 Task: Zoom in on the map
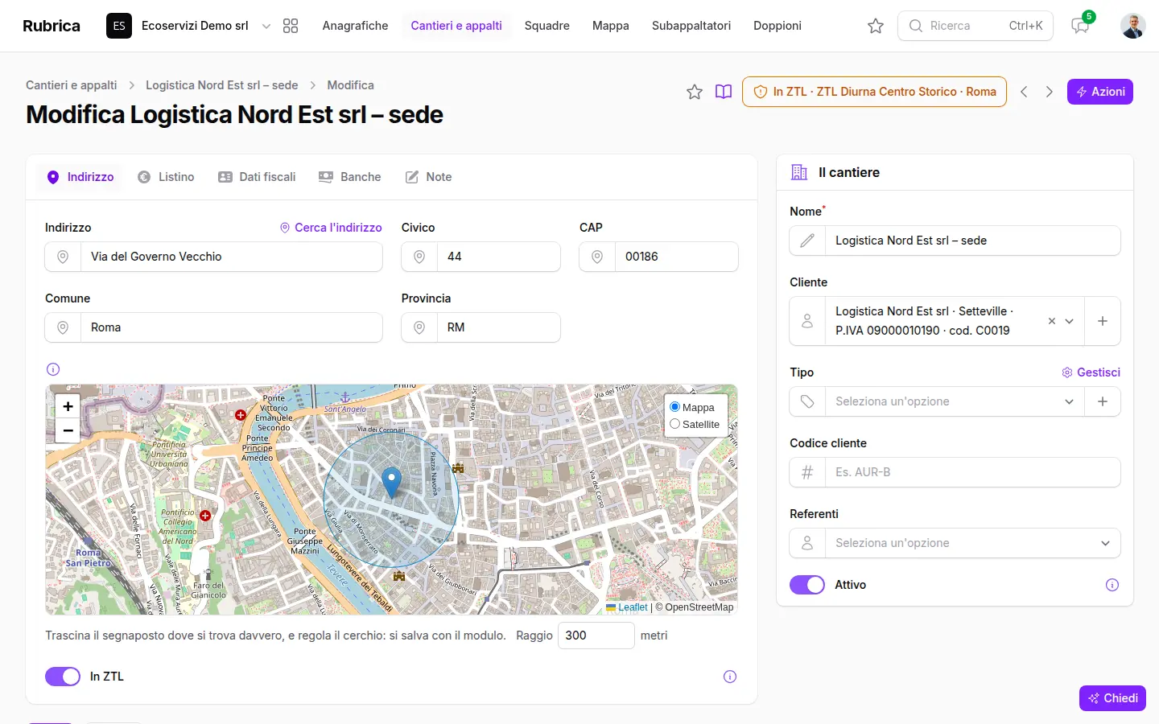tap(68, 406)
